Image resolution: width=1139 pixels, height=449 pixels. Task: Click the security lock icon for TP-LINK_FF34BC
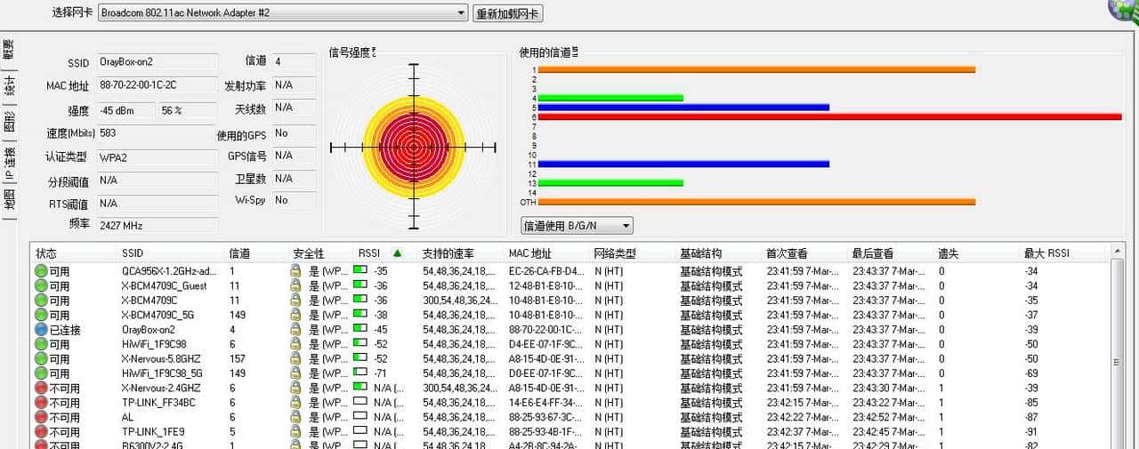coord(296,403)
